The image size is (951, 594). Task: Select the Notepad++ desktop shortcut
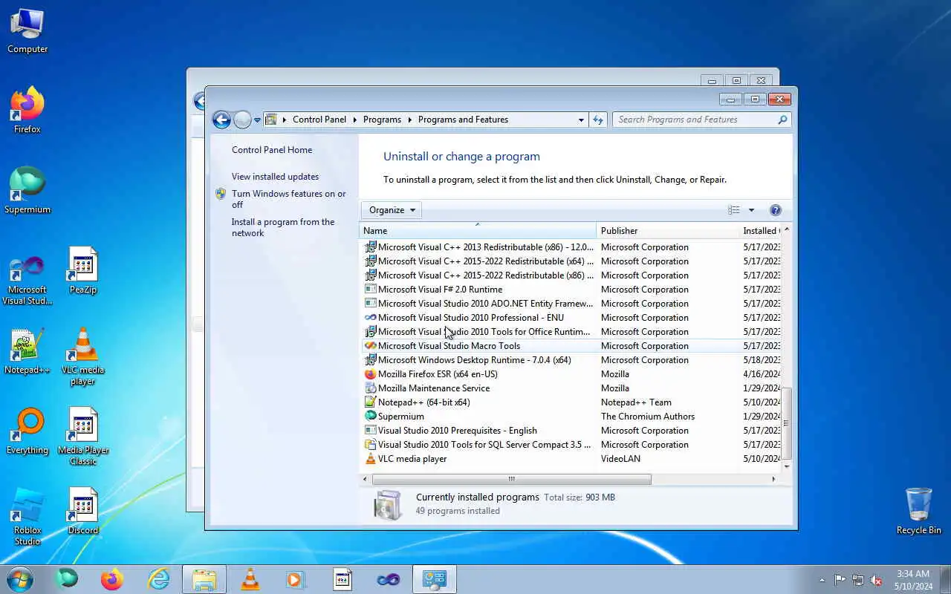click(27, 351)
